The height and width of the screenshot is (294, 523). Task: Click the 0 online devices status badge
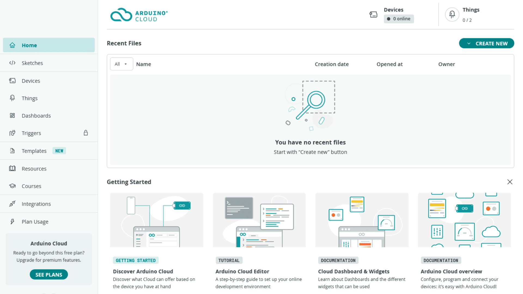[x=399, y=19]
